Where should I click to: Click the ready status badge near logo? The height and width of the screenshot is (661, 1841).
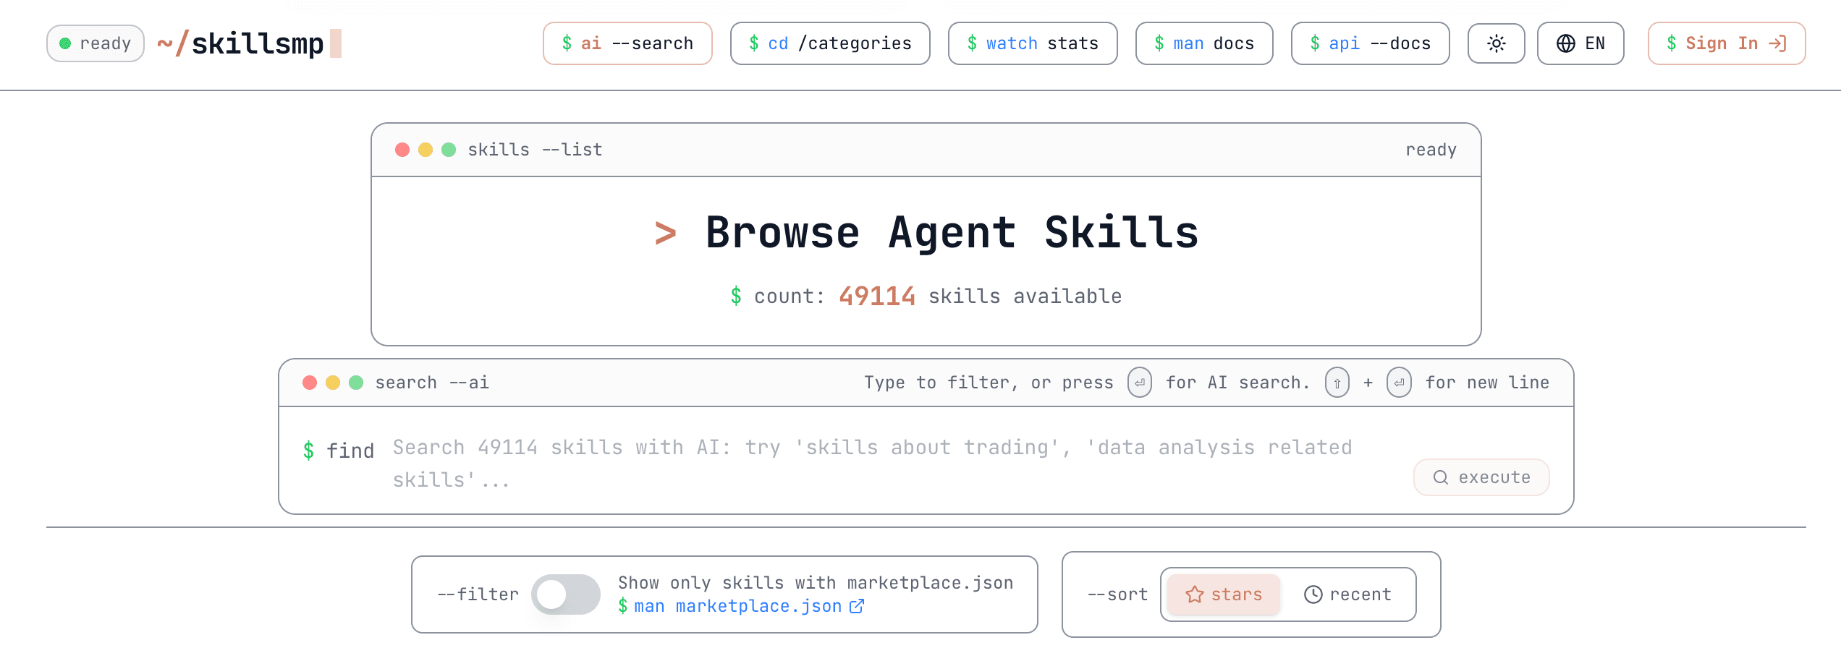(94, 43)
